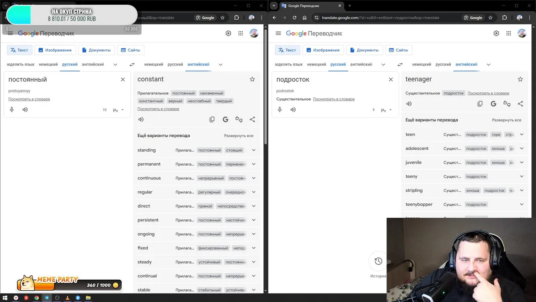The height and width of the screenshot is (302, 536).
Task: Bookmark this page in right browser window
Action: tap(490, 18)
